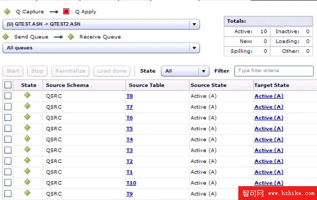Click Source State Active (A) in T9 row
The height and width of the screenshot is (200, 317).
[203, 194]
